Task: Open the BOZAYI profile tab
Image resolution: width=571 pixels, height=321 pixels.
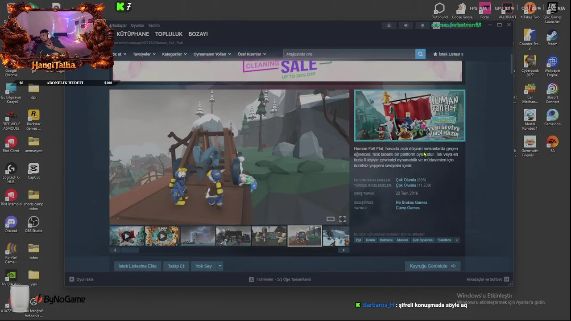Action: pyautogui.click(x=198, y=34)
